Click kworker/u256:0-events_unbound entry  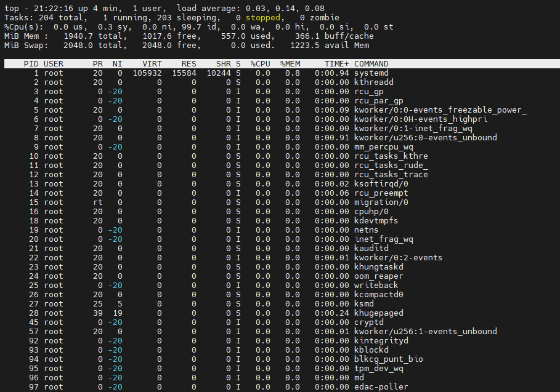[425, 138]
